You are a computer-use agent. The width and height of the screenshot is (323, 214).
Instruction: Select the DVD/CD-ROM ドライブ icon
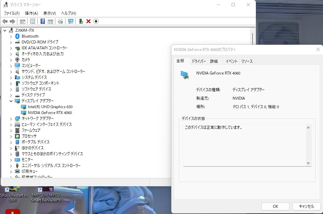(x=17, y=42)
